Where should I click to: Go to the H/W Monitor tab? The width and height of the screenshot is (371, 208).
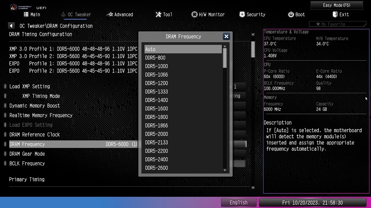208,14
